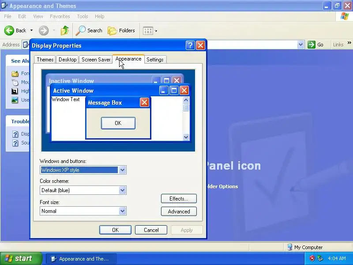The height and width of the screenshot is (265, 353).
Task: Confirm with the dialog OK button
Action: (x=115, y=230)
